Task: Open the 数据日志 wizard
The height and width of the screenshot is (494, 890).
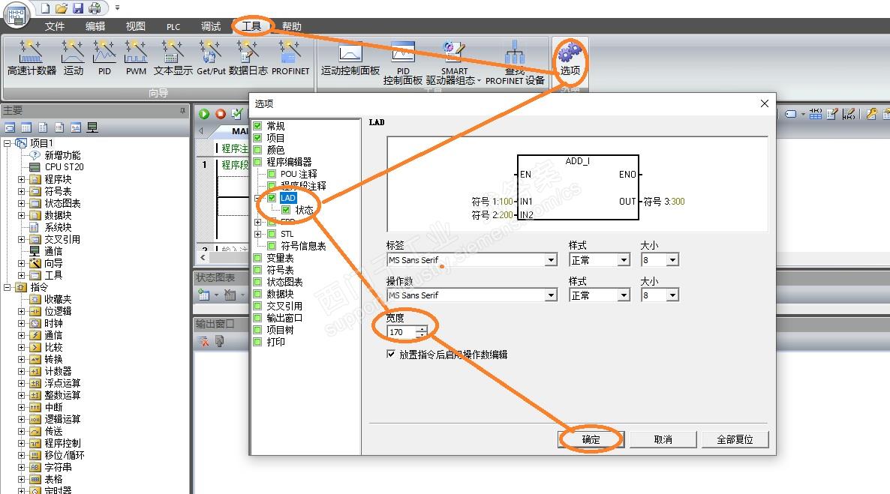Action: pyautogui.click(x=248, y=58)
